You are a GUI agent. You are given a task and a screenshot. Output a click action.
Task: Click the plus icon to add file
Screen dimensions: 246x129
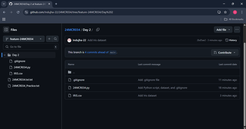click(49, 39)
